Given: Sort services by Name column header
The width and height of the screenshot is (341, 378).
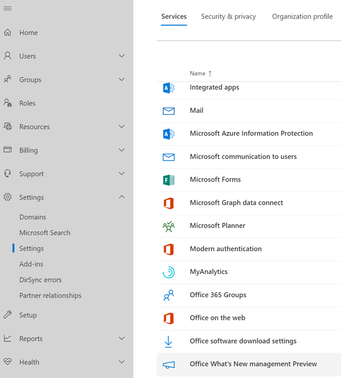Looking at the screenshot, I should (x=198, y=73).
